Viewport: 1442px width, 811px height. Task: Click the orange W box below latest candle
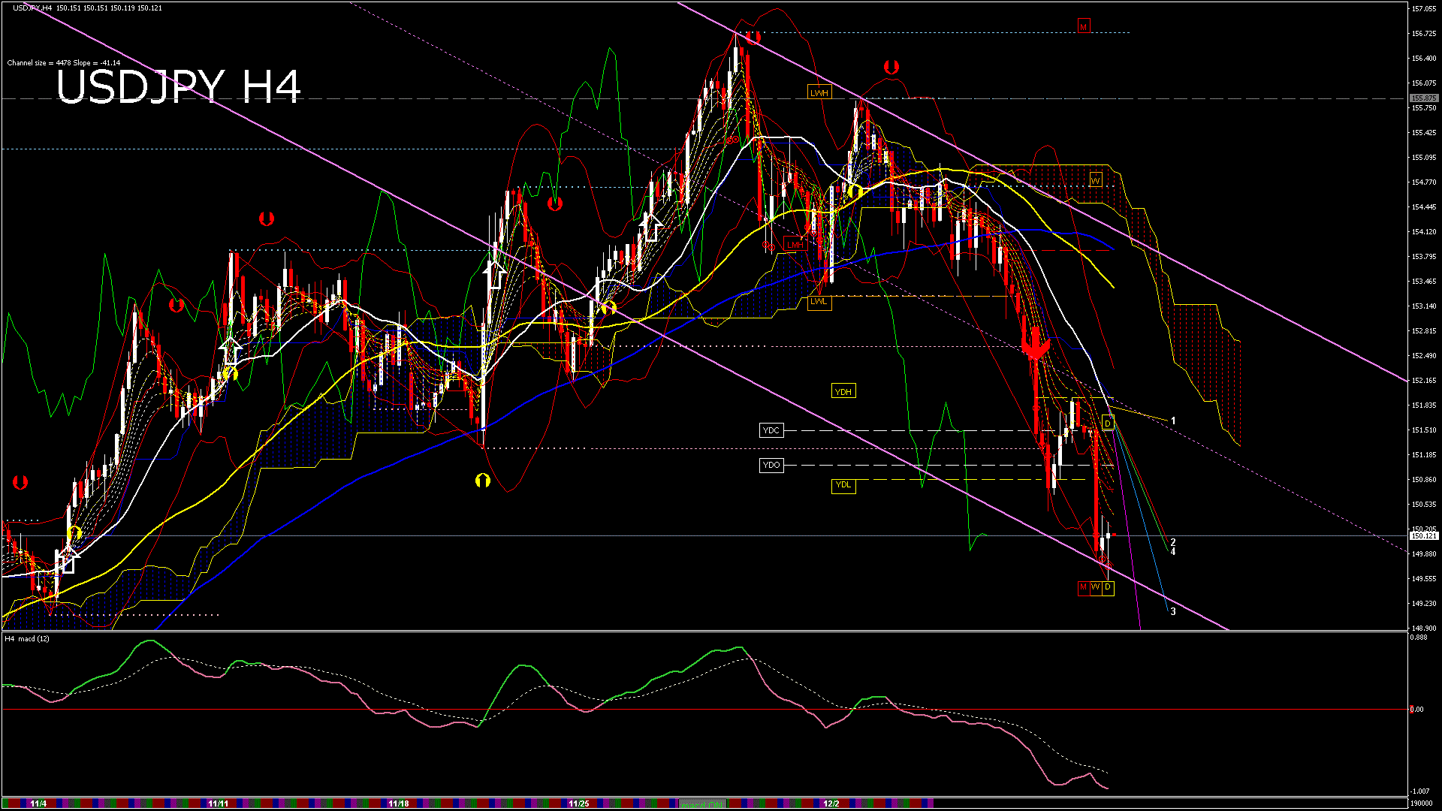coord(1096,587)
